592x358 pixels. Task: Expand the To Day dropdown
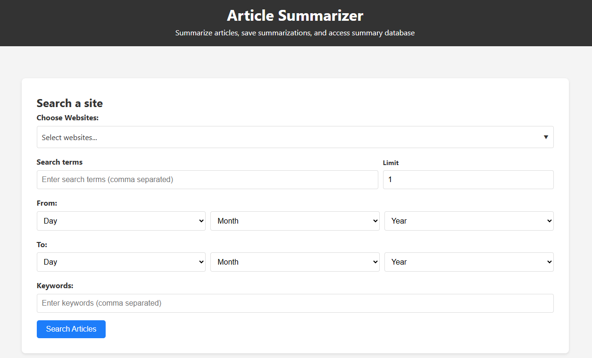pos(121,262)
